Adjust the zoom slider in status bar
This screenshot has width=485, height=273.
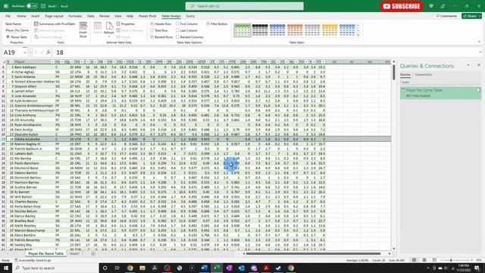pyautogui.click(x=451, y=260)
